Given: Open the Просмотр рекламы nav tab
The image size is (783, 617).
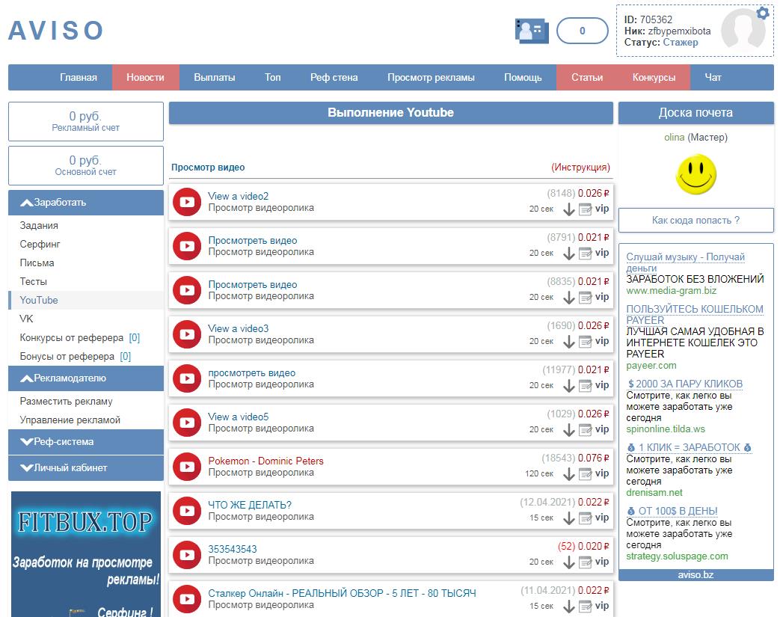Looking at the screenshot, I should [x=431, y=77].
